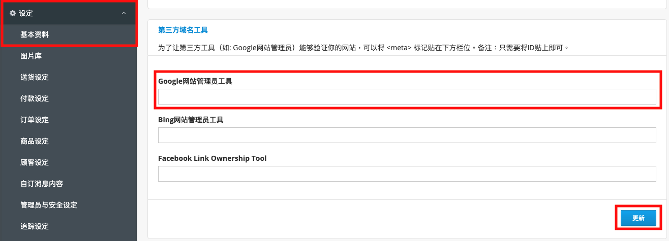669x241 pixels.
Task: Focus the Facebook Link Ownership Tool field
Action: (407, 174)
